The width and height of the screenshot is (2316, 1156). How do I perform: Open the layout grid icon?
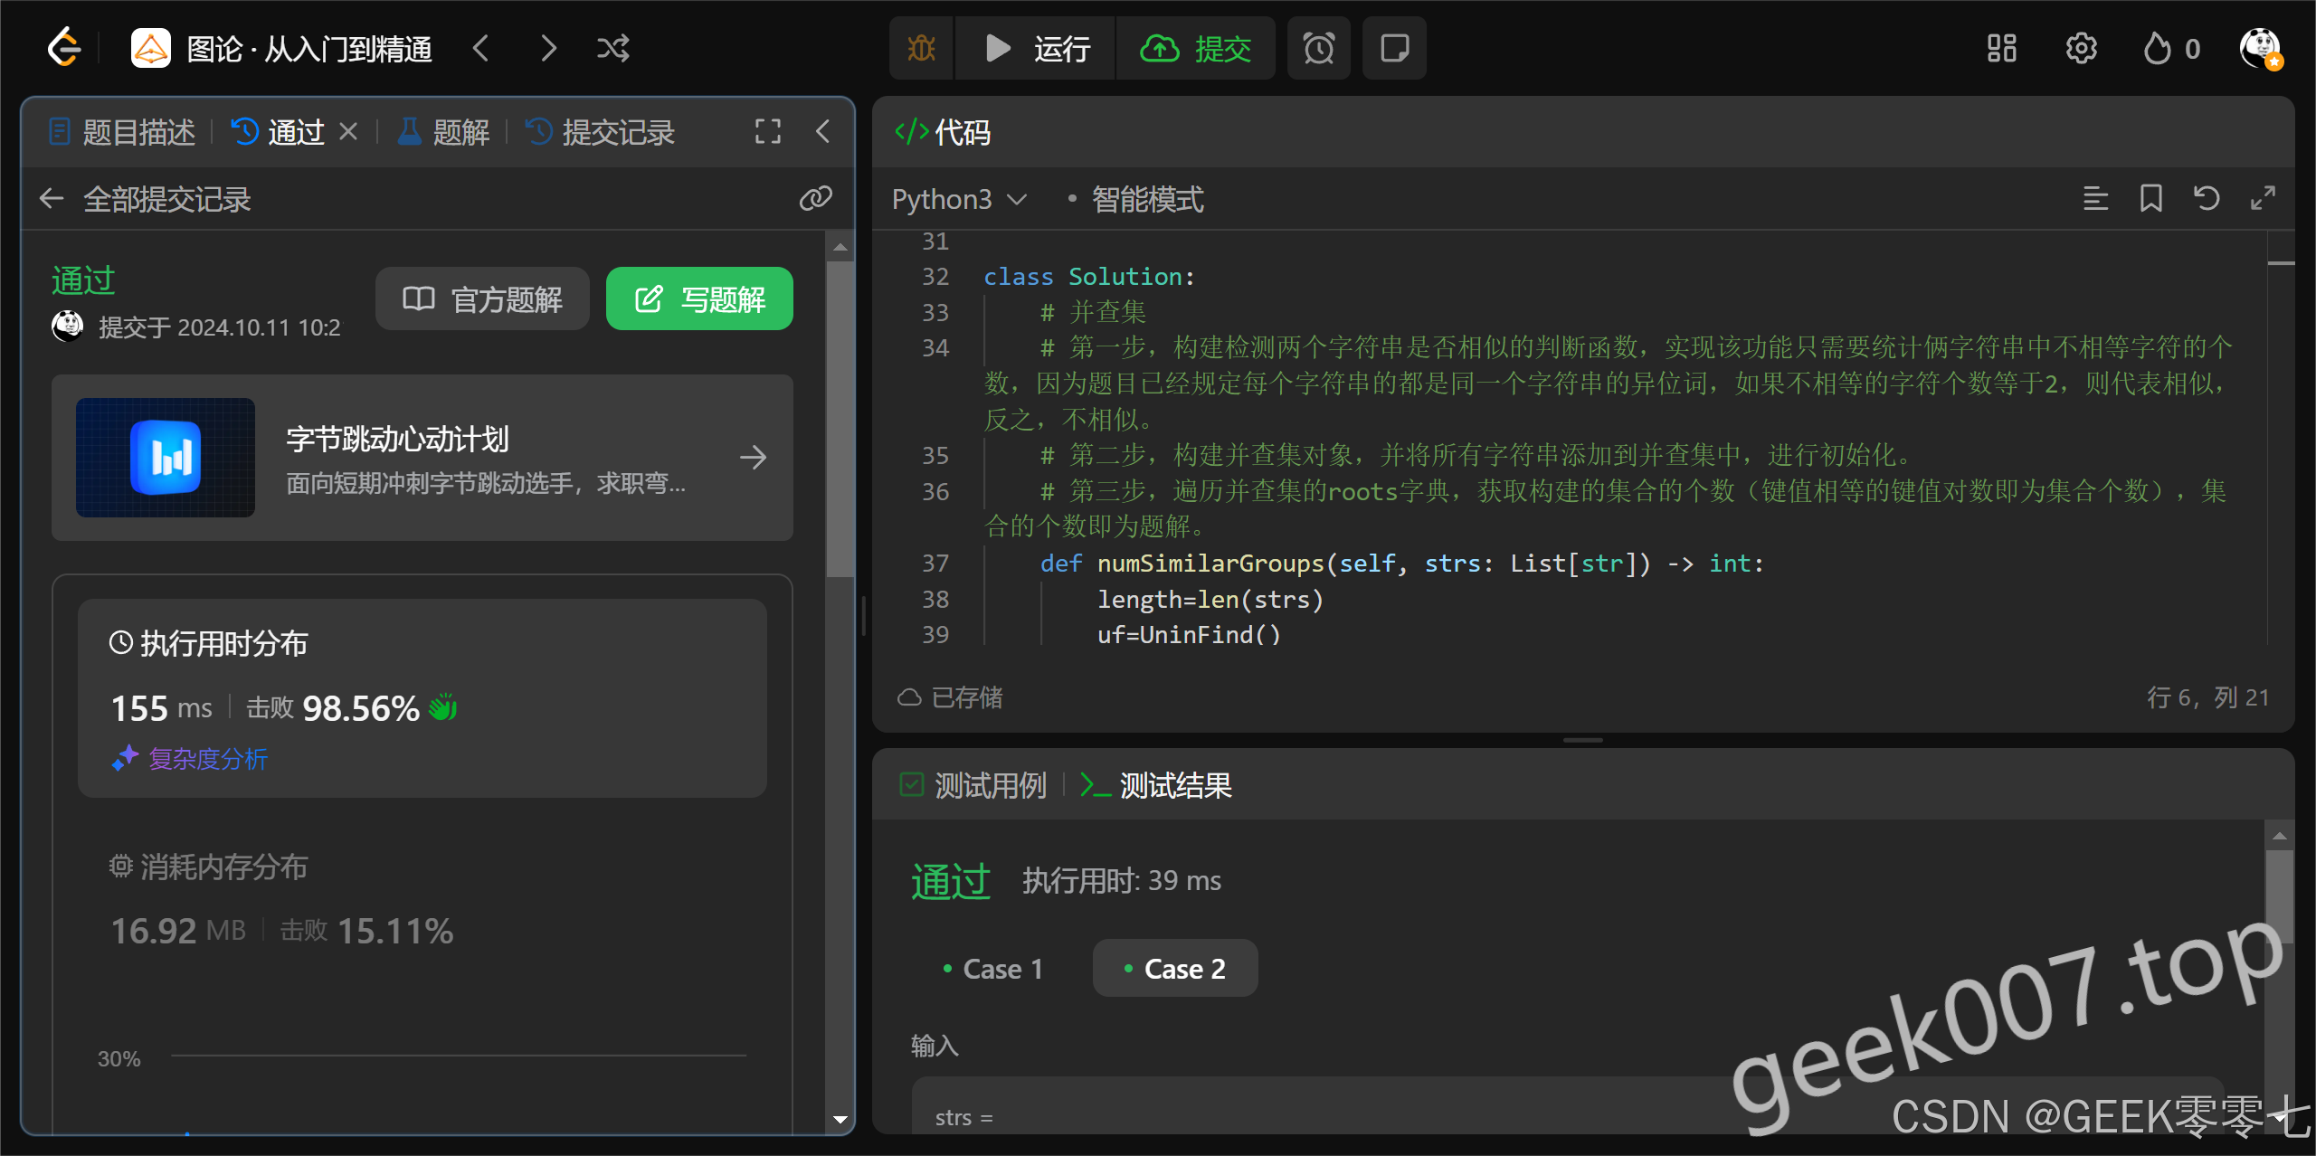pyautogui.click(x=2001, y=48)
